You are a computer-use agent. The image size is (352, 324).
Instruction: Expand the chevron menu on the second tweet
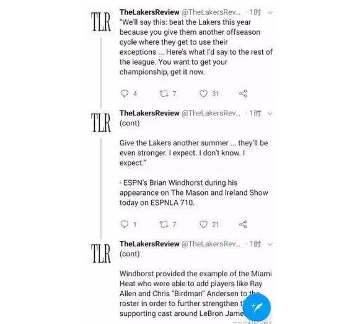coord(270,114)
